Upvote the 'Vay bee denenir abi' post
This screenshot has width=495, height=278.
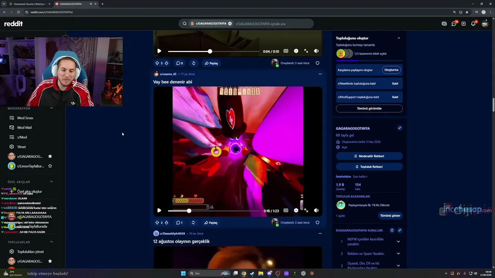[x=157, y=223]
